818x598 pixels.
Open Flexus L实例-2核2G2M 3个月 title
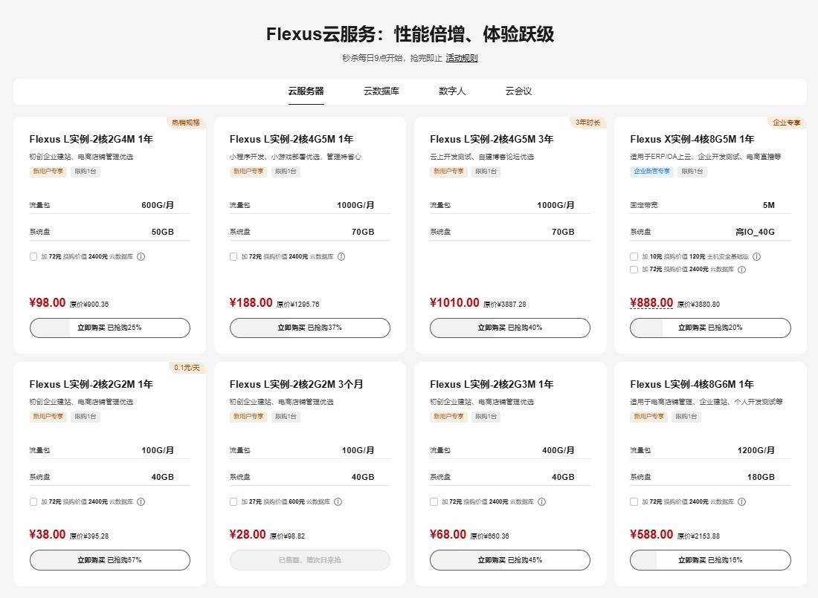click(296, 384)
